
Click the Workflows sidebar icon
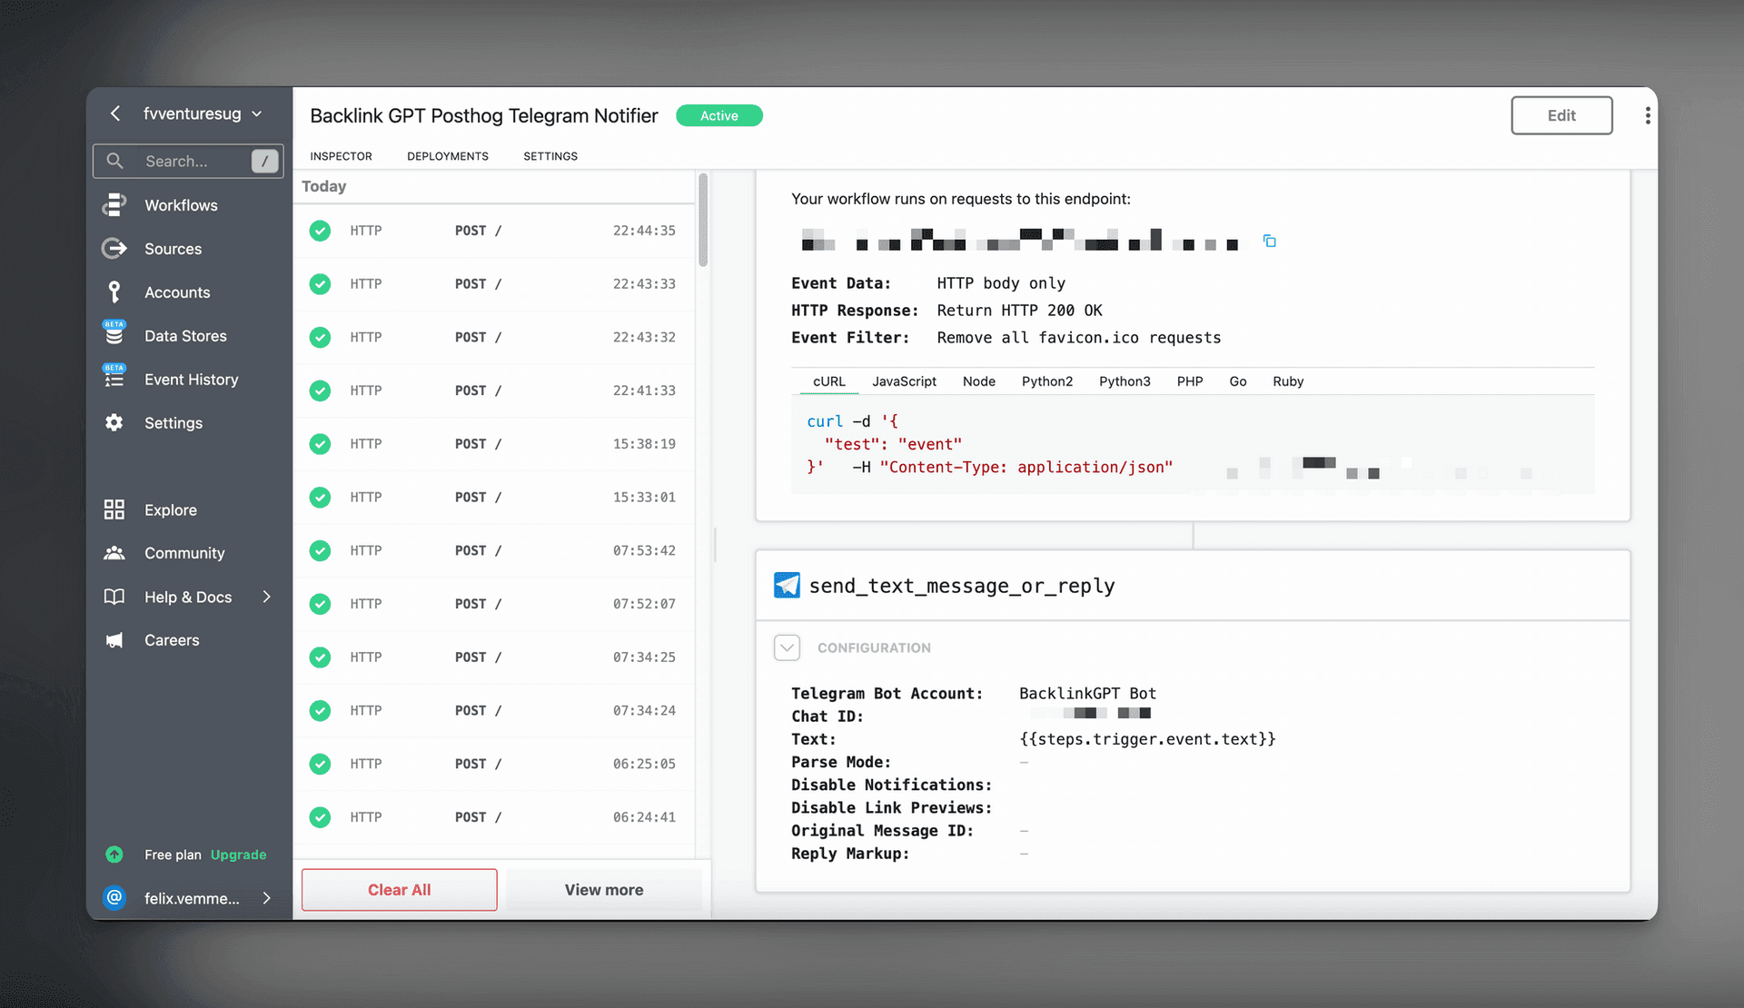[x=114, y=205]
